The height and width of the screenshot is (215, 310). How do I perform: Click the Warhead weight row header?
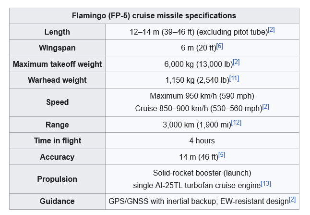[57, 80]
